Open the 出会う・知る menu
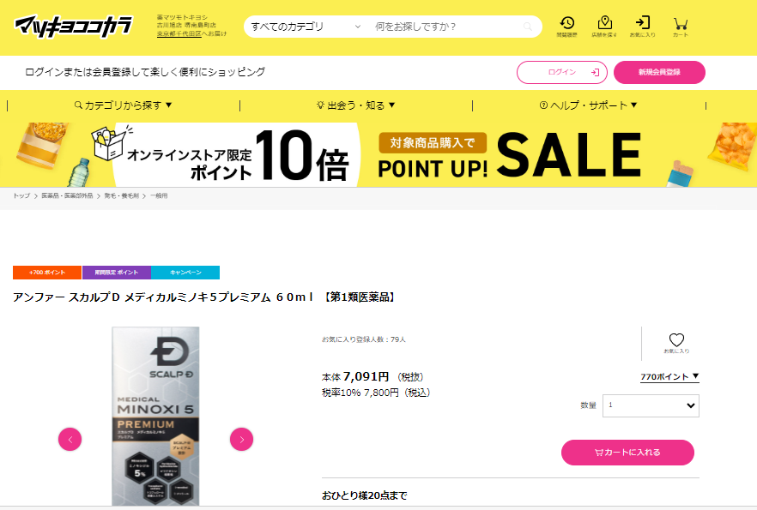 point(356,105)
